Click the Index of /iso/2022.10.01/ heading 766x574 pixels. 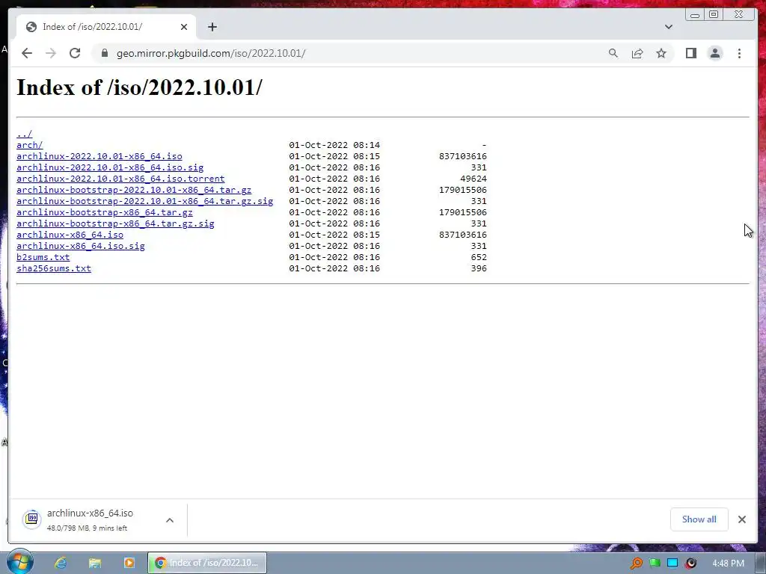coord(139,87)
